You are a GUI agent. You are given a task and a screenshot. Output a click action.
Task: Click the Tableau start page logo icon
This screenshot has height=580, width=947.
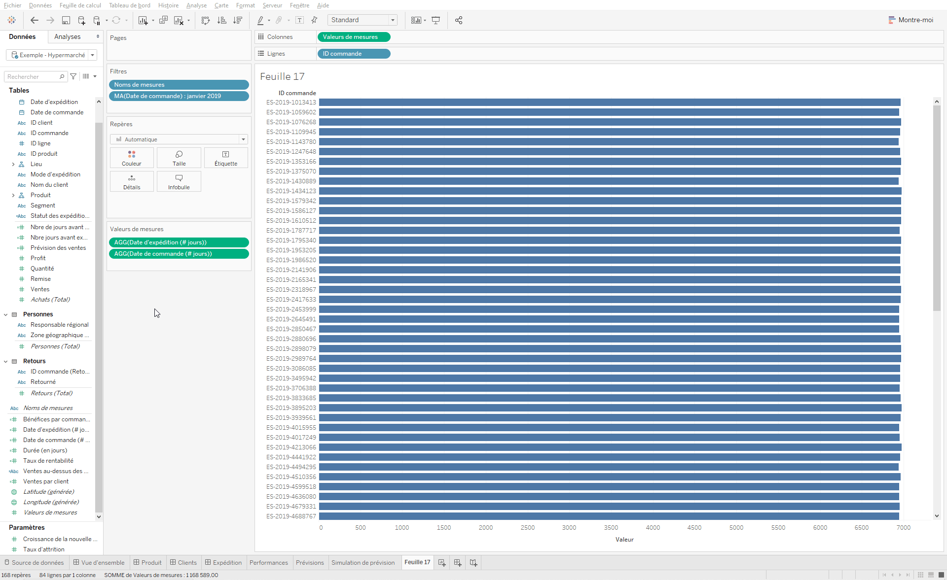(x=12, y=20)
